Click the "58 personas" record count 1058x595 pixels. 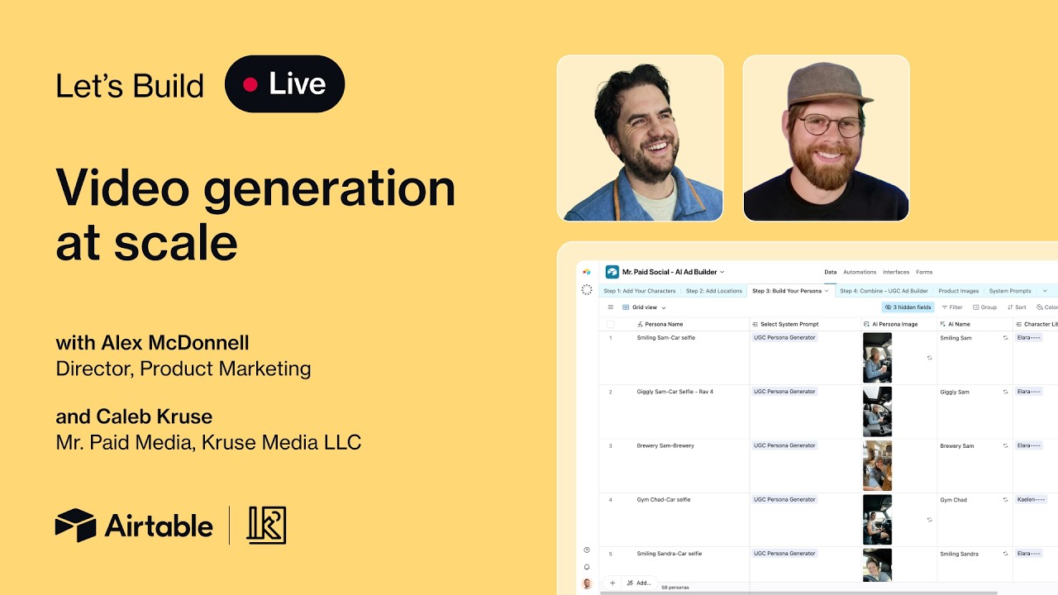pos(675,588)
